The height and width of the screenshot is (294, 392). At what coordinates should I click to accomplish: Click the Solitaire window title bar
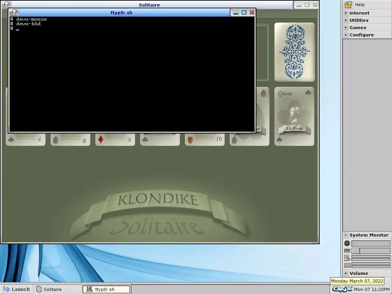tap(150, 5)
